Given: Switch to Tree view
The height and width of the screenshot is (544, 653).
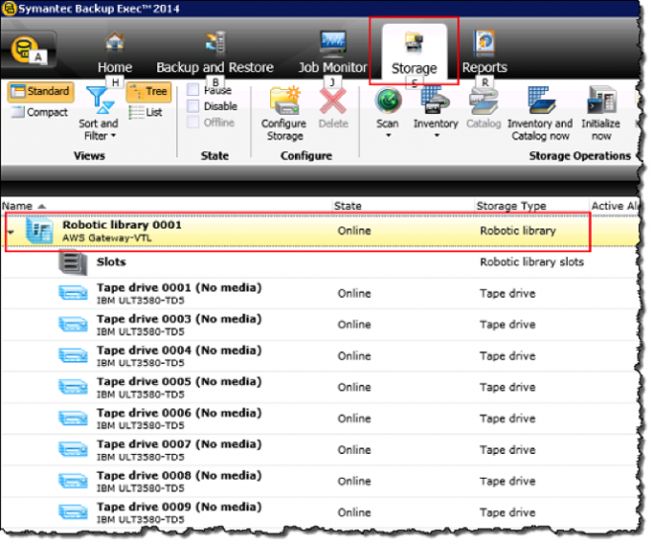Looking at the screenshot, I should [148, 91].
